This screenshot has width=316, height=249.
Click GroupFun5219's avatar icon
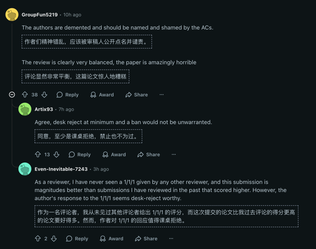pos(12,15)
